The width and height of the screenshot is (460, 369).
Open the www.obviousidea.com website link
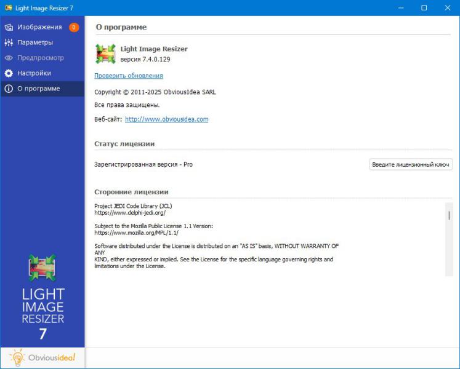(166, 119)
